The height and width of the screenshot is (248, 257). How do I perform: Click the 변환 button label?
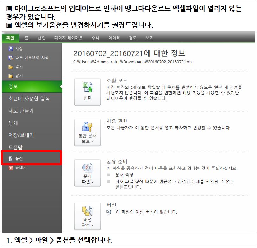pos(88,98)
